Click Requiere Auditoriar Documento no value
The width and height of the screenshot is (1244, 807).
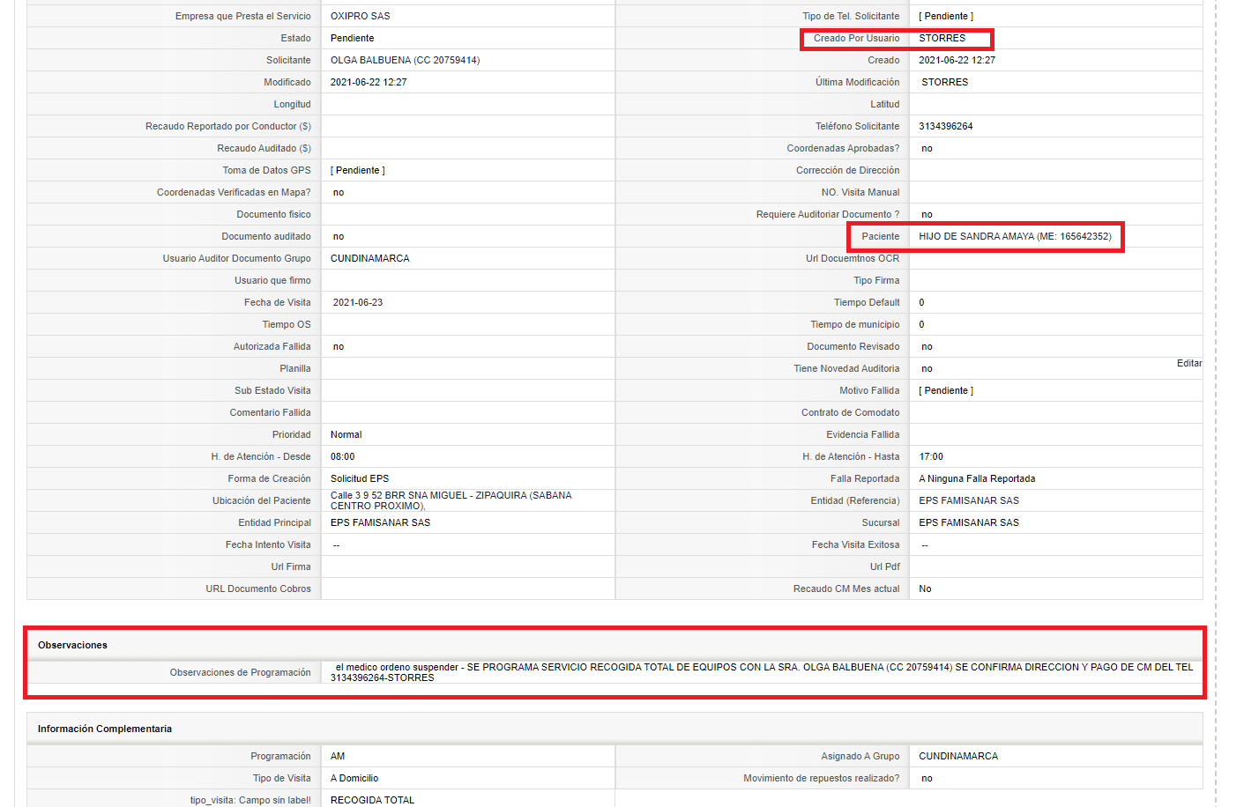click(x=927, y=214)
